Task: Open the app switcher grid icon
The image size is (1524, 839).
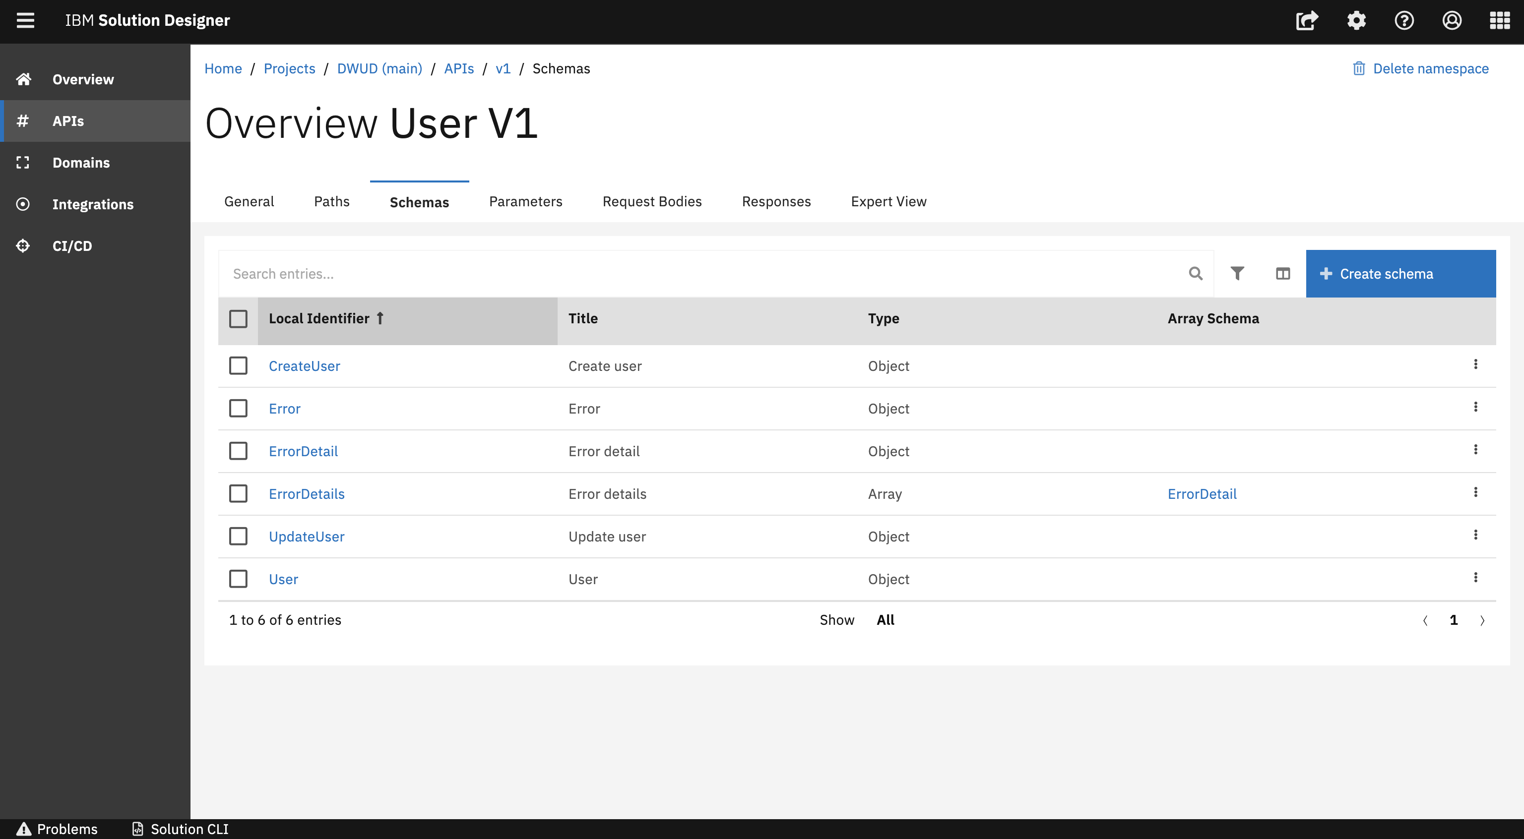Action: click(x=1499, y=21)
